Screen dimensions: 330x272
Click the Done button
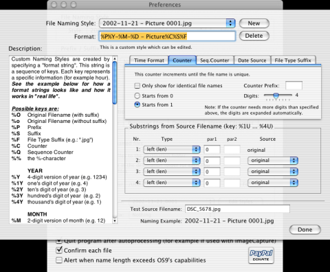pyautogui.click(x=305, y=229)
